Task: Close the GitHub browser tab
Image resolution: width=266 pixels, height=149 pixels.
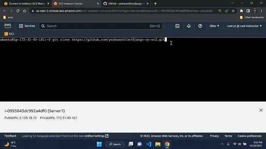Action: click(x=147, y=3)
